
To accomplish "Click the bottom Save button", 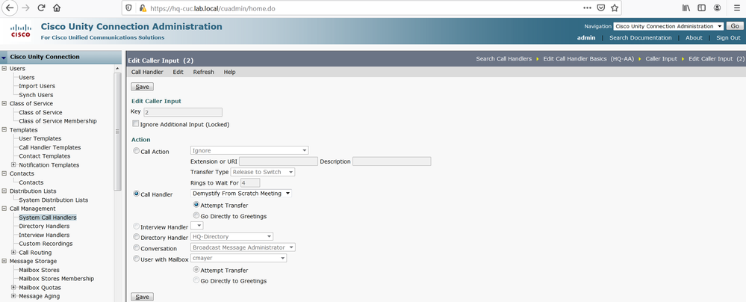I will (142, 297).
